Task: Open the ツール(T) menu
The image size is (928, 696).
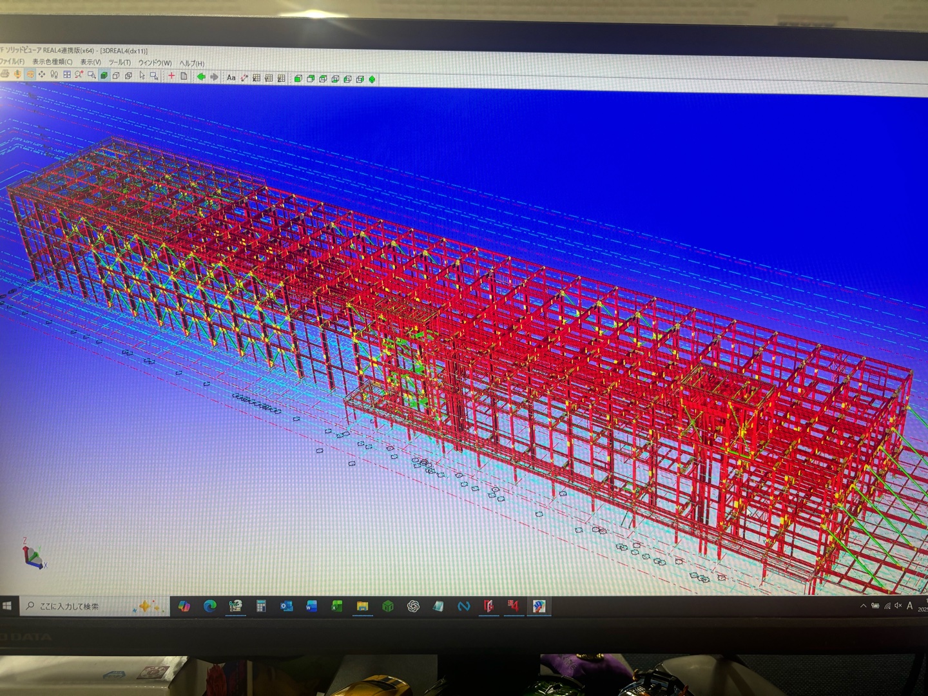Action: pyautogui.click(x=119, y=63)
